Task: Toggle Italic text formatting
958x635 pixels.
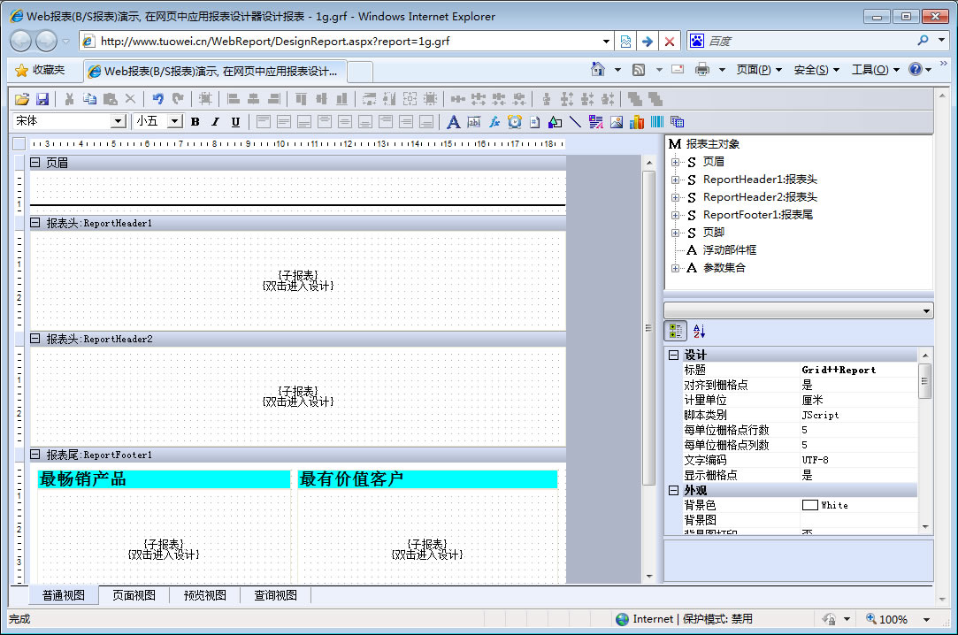Action: click(x=215, y=122)
